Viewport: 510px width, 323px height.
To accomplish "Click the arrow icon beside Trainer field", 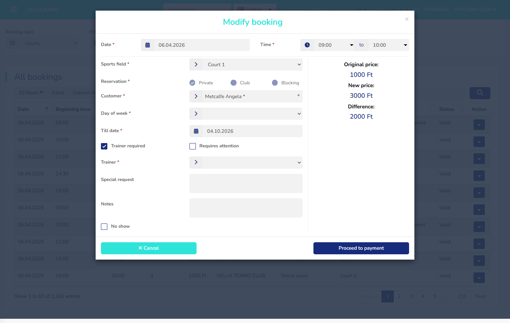I will [196, 163].
